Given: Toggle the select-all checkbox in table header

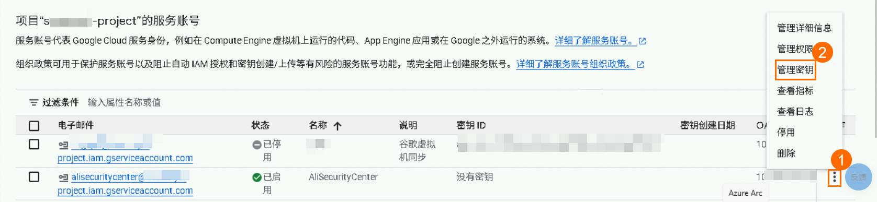Looking at the screenshot, I should (x=34, y=126).
